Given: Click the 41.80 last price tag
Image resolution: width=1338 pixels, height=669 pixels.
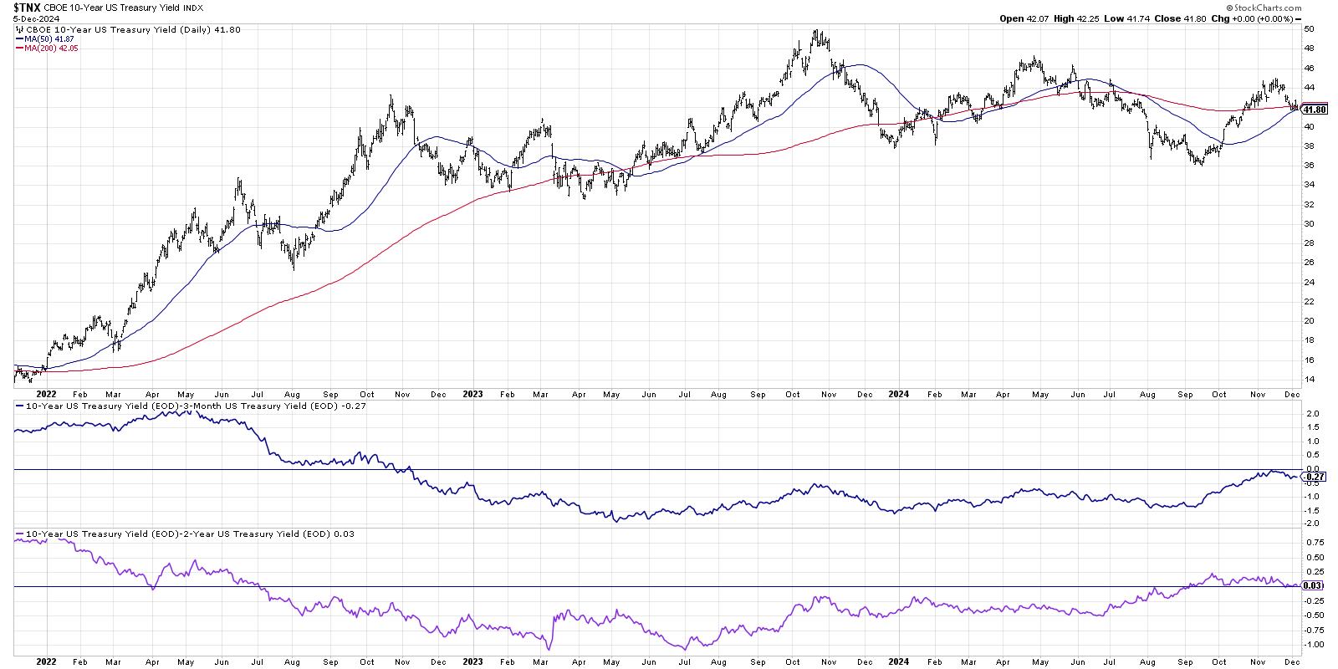Looking at the screenshot, I should [1315, 110].
